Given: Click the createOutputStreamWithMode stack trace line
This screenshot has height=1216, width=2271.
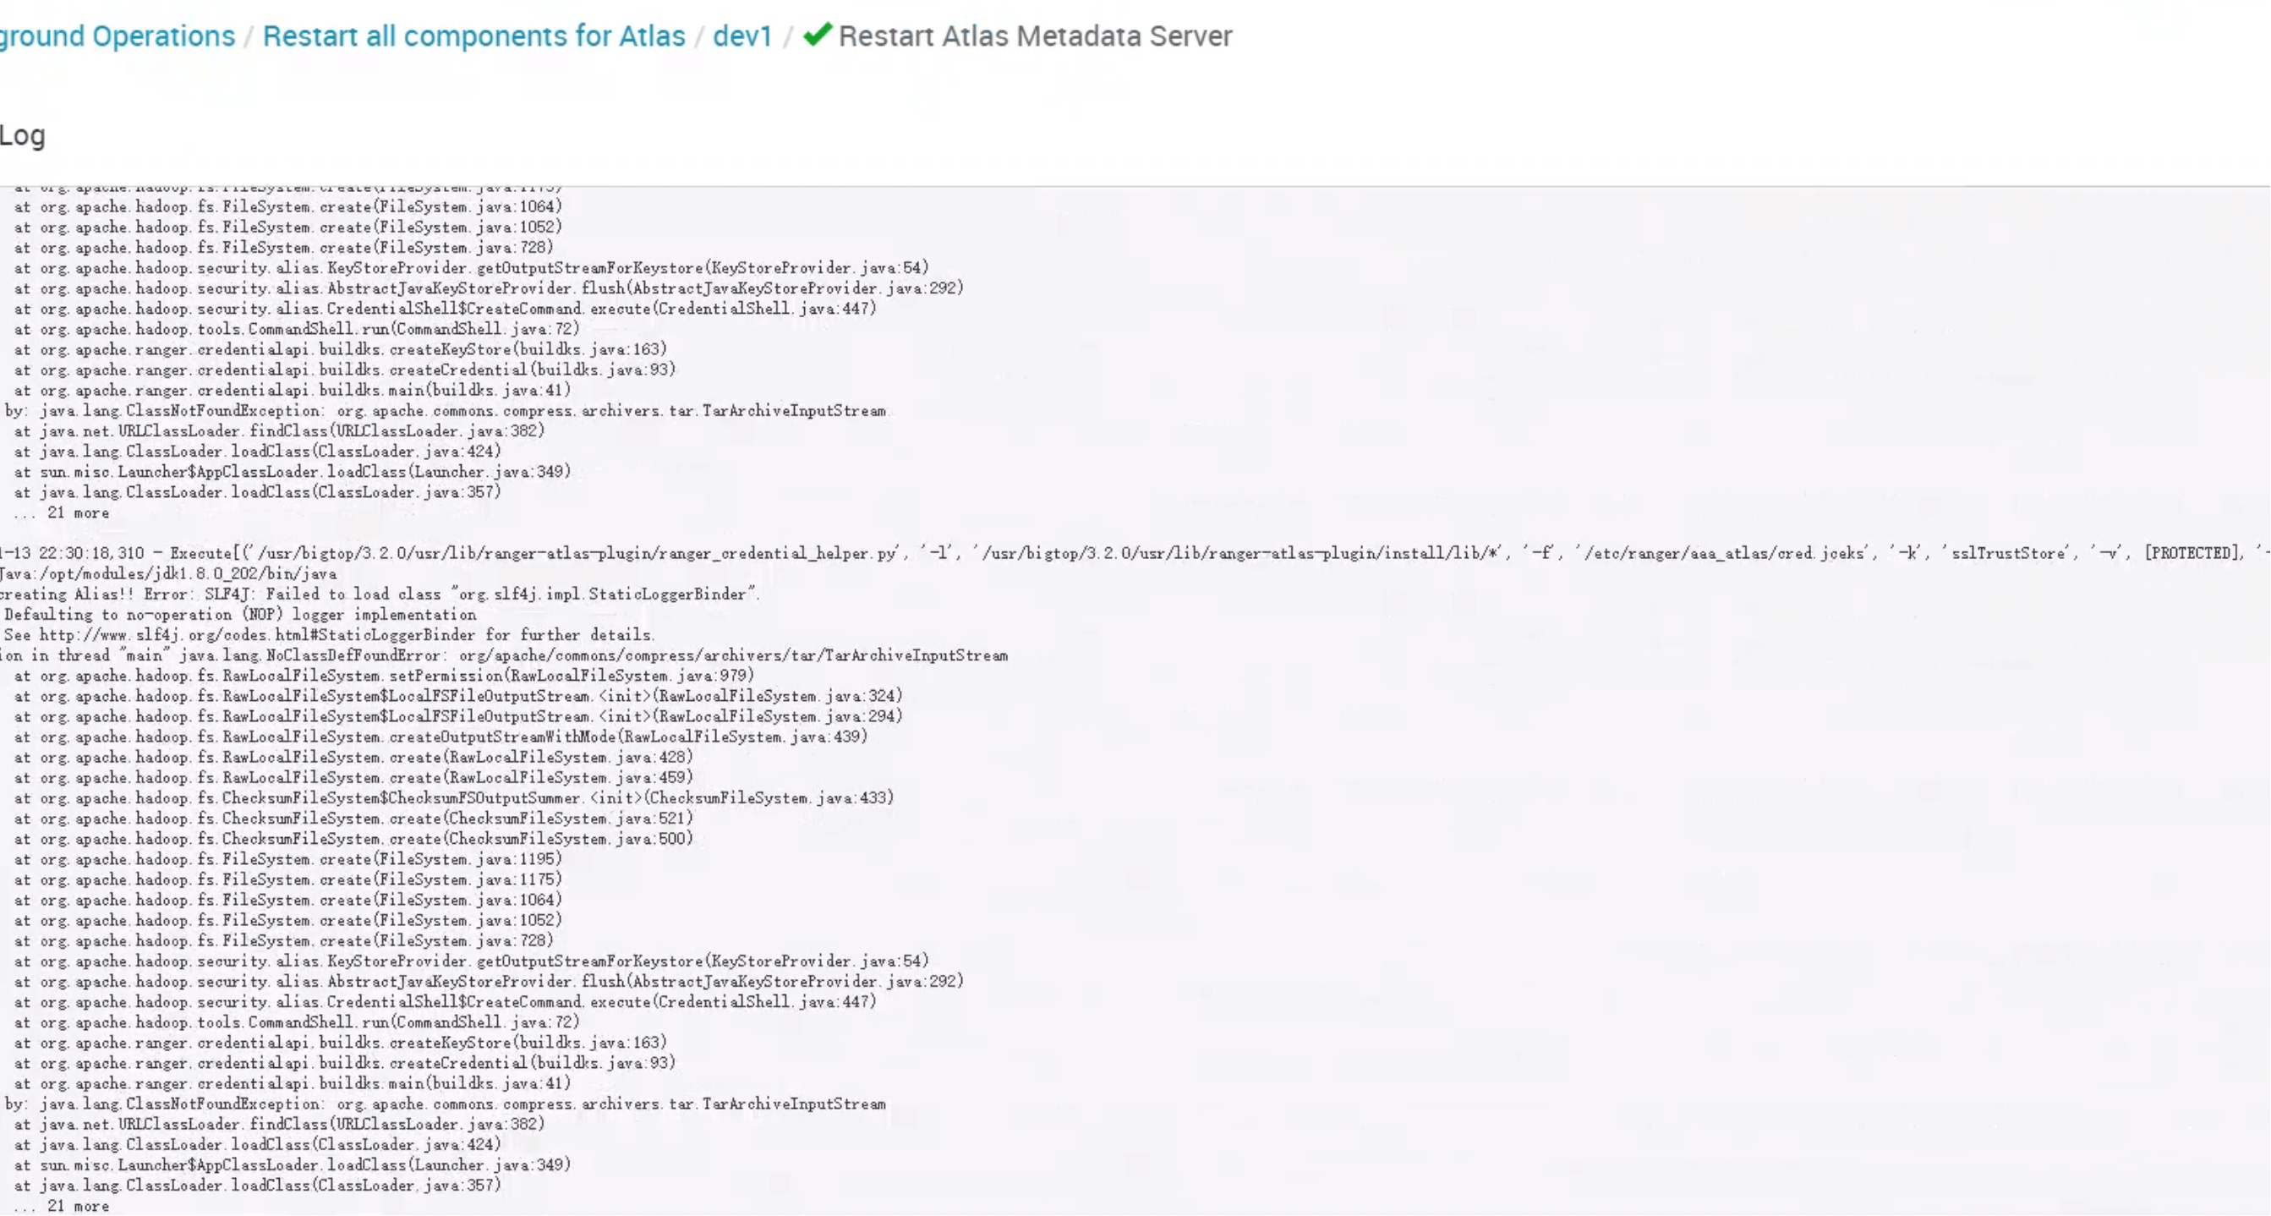Looking at the screenshot, I should click(441, 737).
